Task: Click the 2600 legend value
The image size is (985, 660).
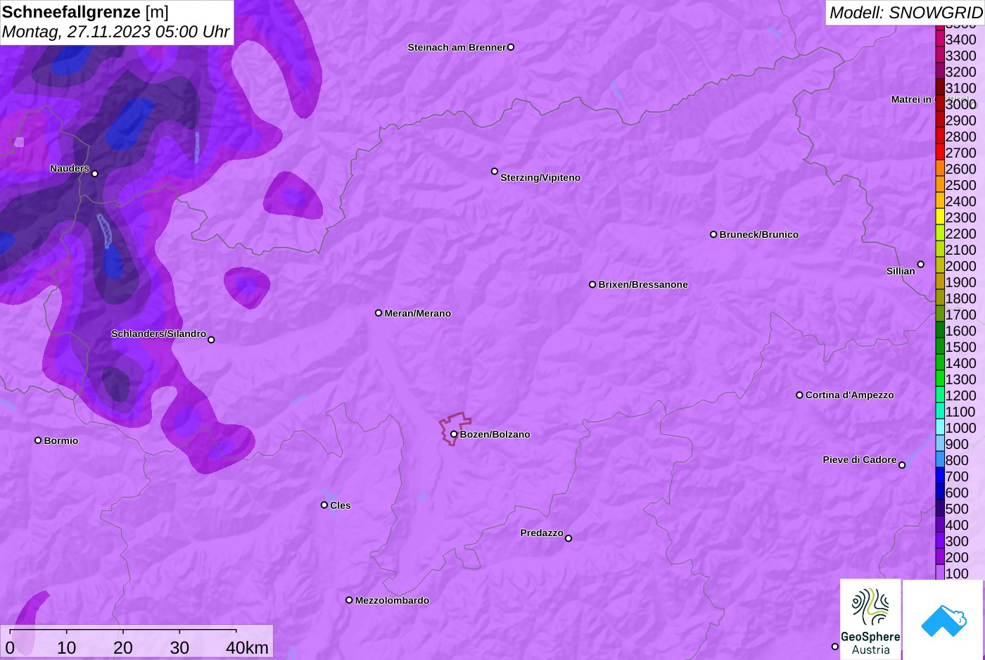Action: pos(961,169)
